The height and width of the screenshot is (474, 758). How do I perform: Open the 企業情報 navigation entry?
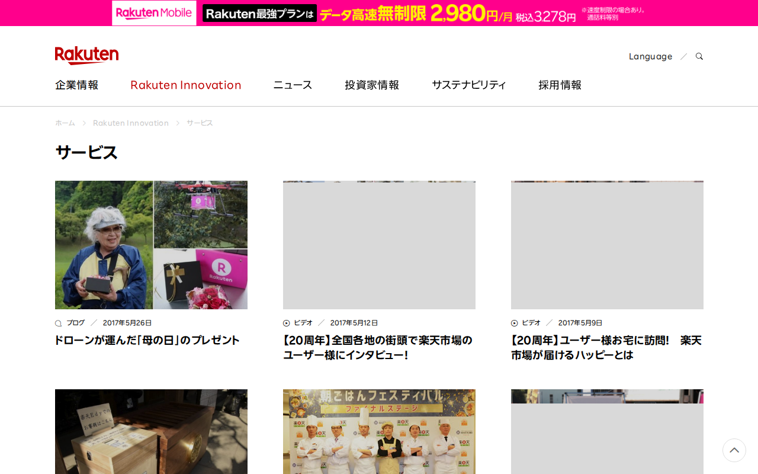pos(76,84)
